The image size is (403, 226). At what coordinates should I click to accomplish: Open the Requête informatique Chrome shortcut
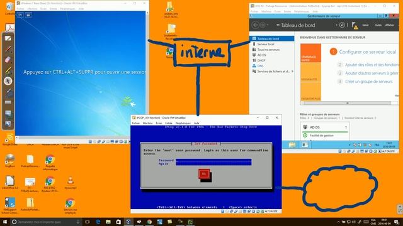point(50,162)
